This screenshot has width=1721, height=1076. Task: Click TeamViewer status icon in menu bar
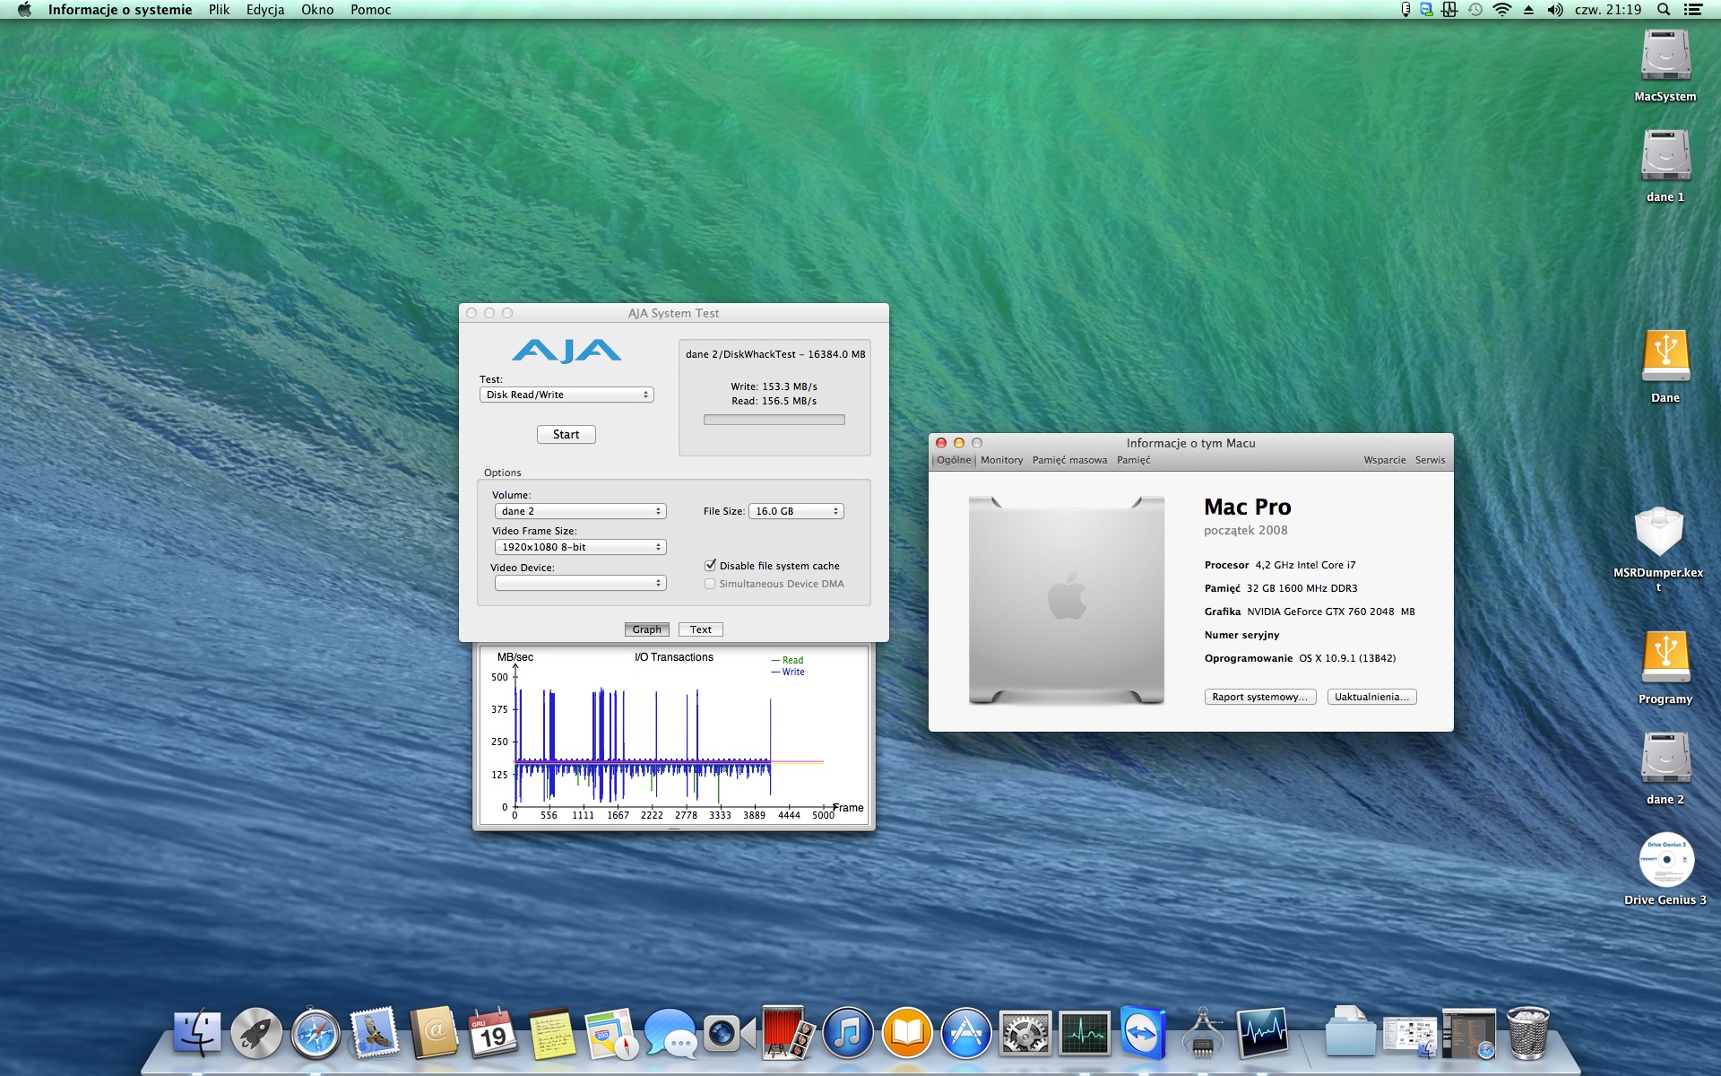pos(1426,10)
